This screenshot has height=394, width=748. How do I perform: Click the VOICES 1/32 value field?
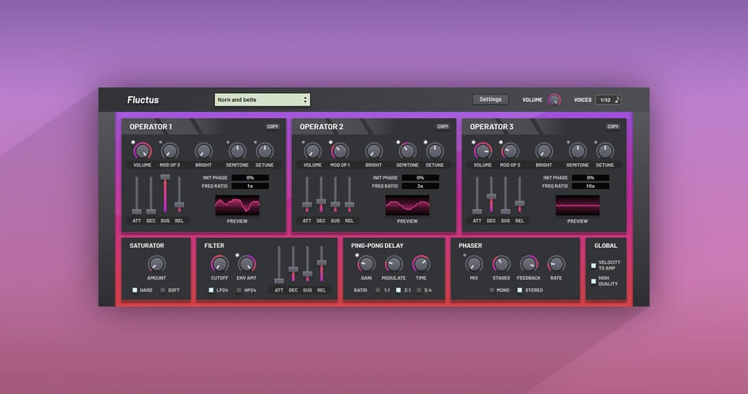coord(605,100)
